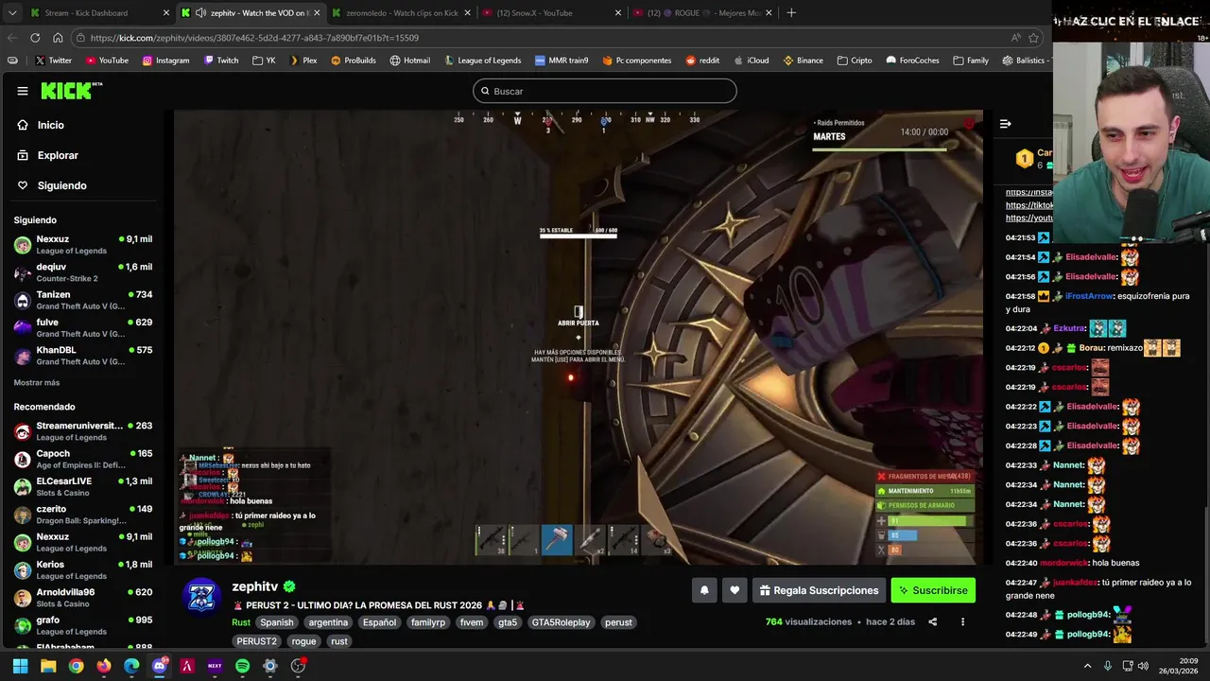Bookmark this page with the star icon
Image resolution: width=1210 pixels, height=681 pixels.
tap(1033, 38)
